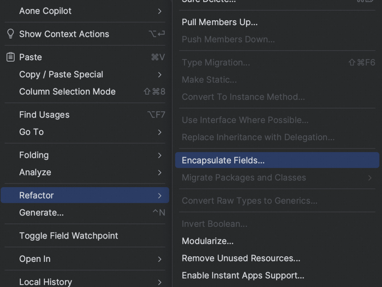Image resolution: width=382 pixels, height=287 pixels.
Task: Open the Local History submenu
Action: [85, 282]
